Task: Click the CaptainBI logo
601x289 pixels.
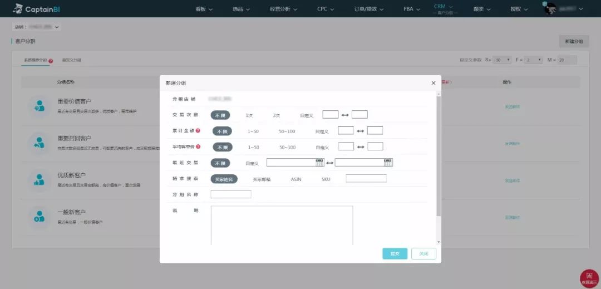Action: tap(36, 9)
